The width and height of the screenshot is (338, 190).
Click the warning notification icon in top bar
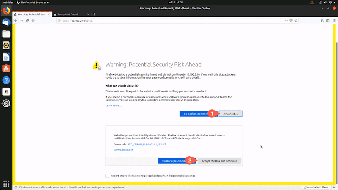click(312, 3)
